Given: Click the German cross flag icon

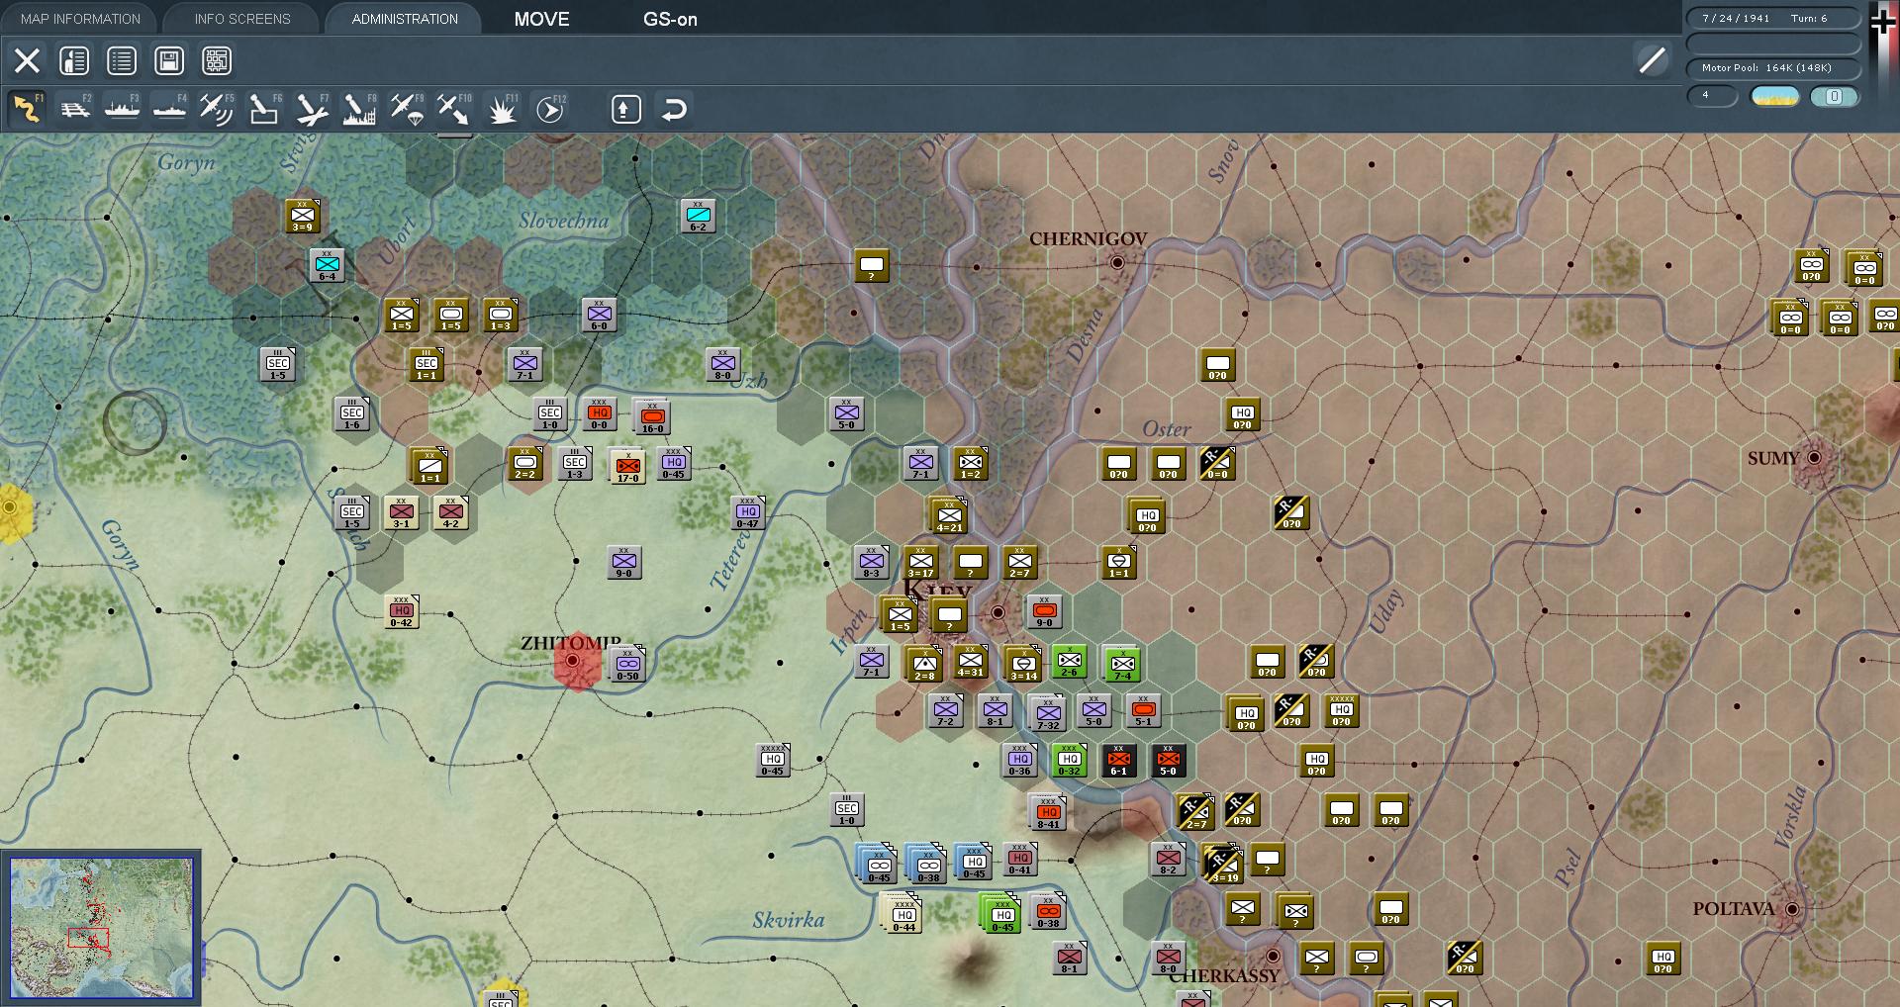Looking at the screenshot, I should pyautogui.click(x=1883, y=22).
